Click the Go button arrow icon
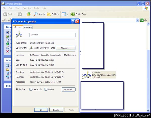Screen dimensions: 151x118 [x=142, y=20]
